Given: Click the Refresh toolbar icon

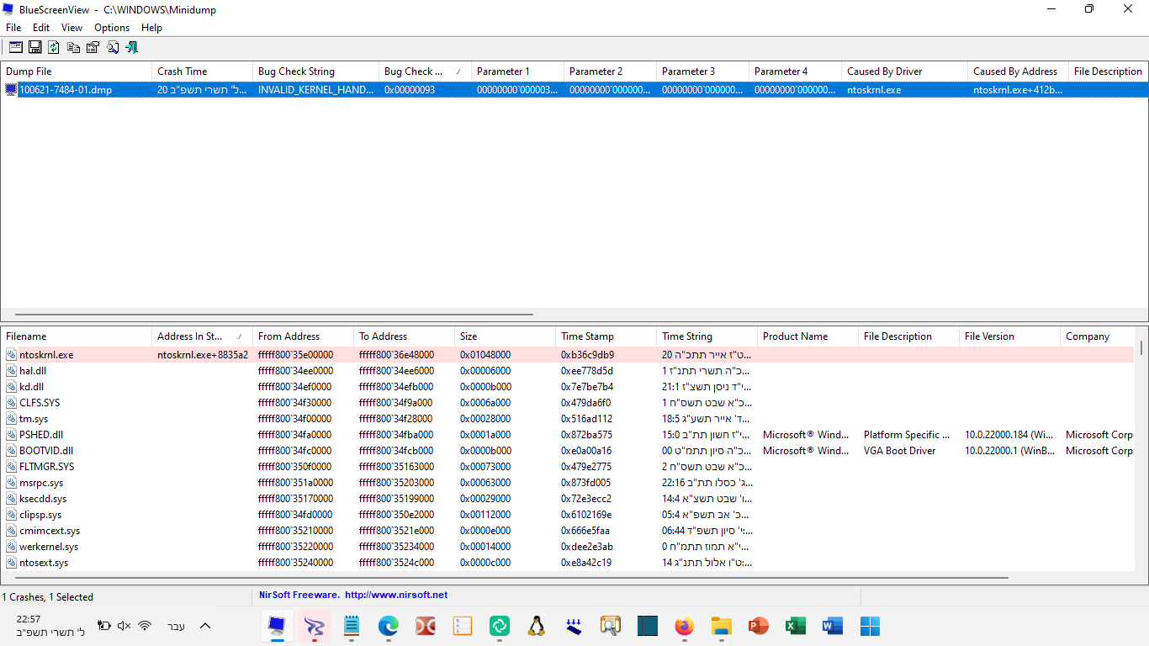Looking at the screenshot, I should pos(54,47).
